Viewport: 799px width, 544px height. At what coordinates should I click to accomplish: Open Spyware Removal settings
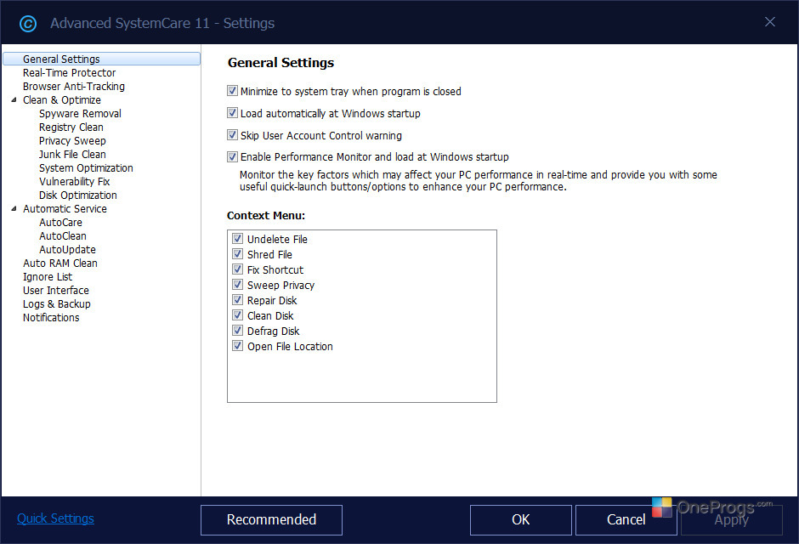pyautogui.click(x=80, y=114)
